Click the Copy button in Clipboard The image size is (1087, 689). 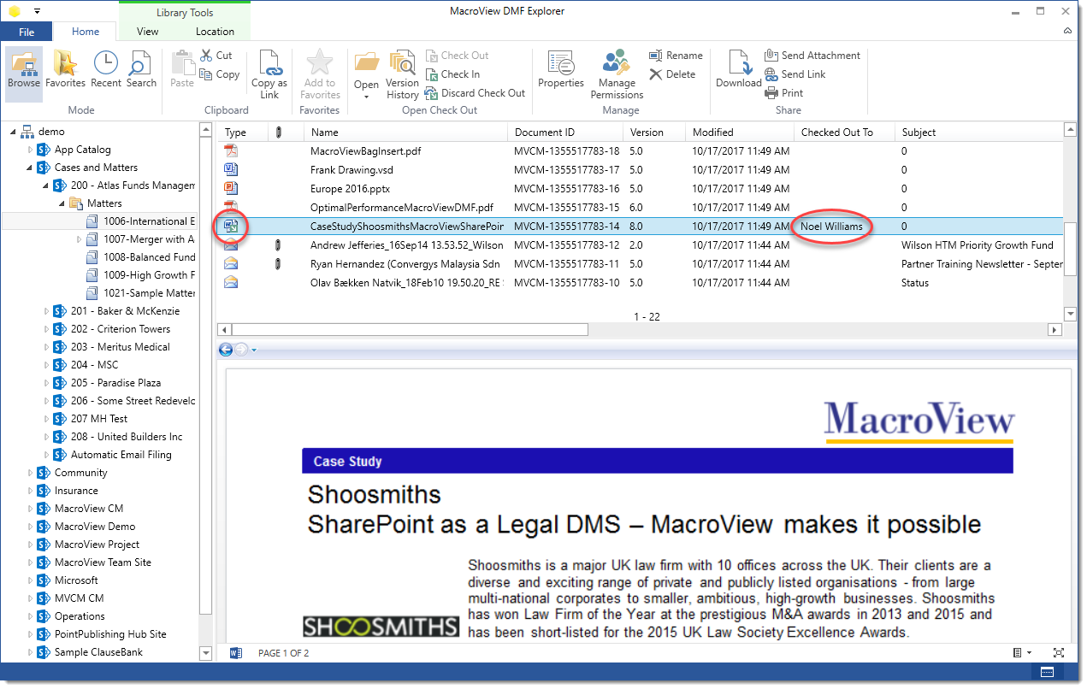[219, 74]
